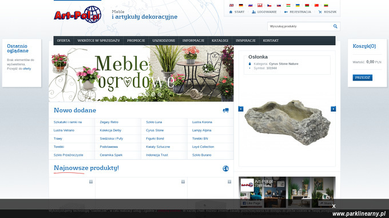Click the globe icon beside Najnowsze produkty
The height and width of the screenshot is (218, 389).
[x=225, y=168]
